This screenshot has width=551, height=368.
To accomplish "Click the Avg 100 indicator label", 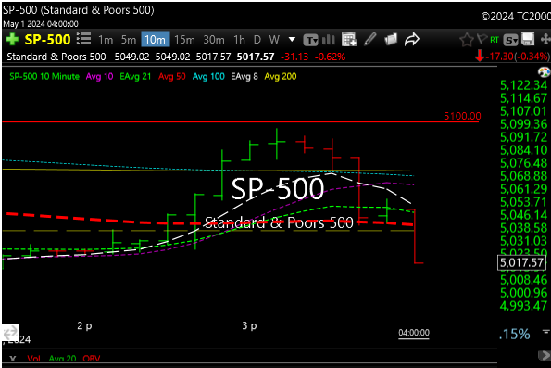I will [x=208, y=76].
